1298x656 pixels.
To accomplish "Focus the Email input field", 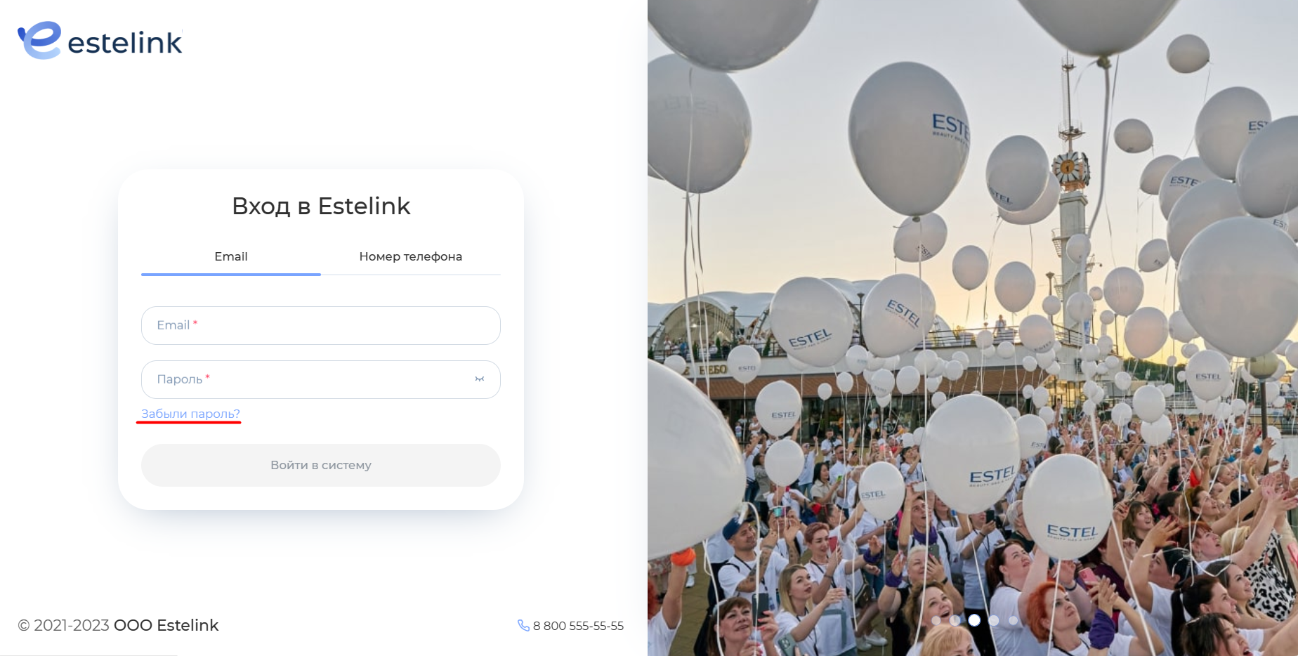I will pos(321,325).
